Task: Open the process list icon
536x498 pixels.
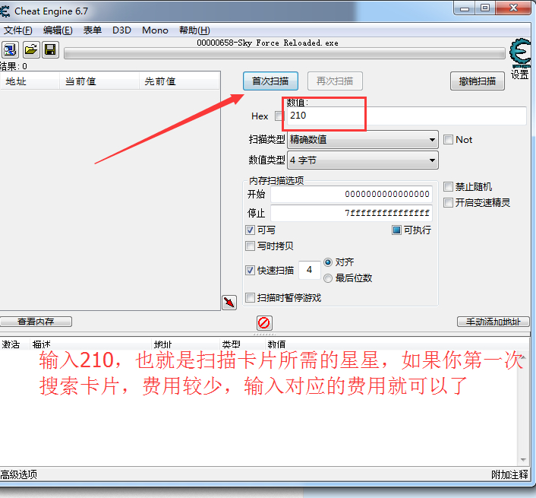Action: click(x=11, y=50)
